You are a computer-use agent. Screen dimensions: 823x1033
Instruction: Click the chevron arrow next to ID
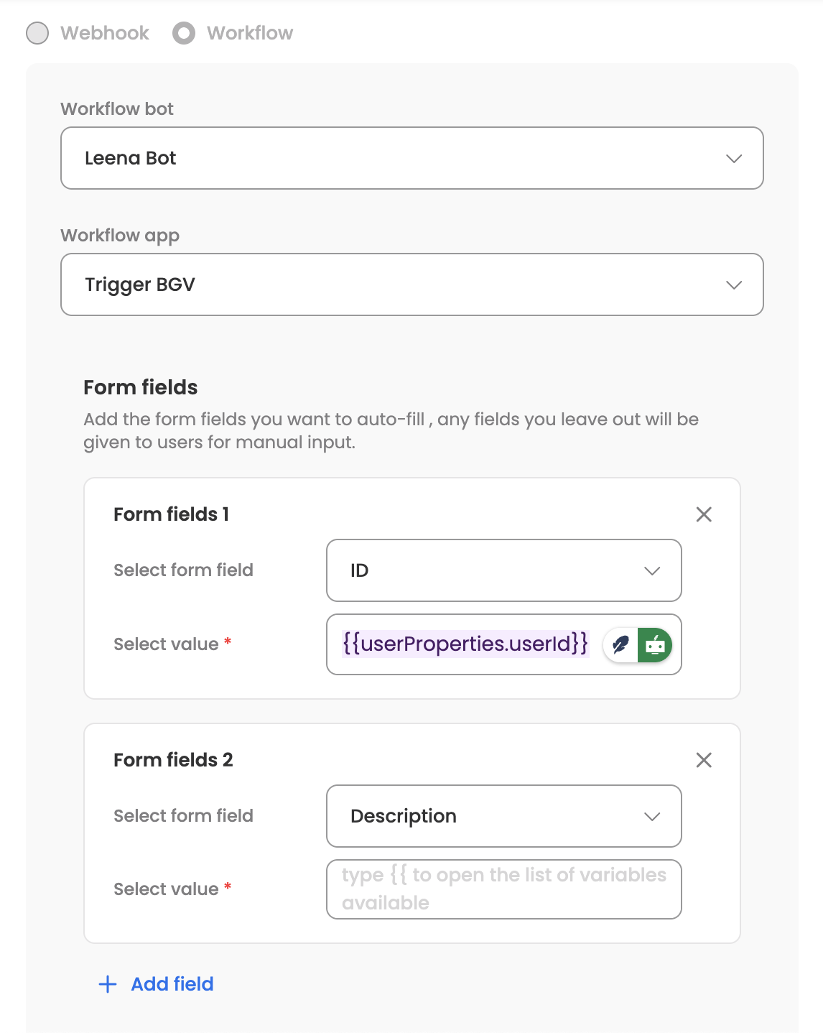click(652, 571)
